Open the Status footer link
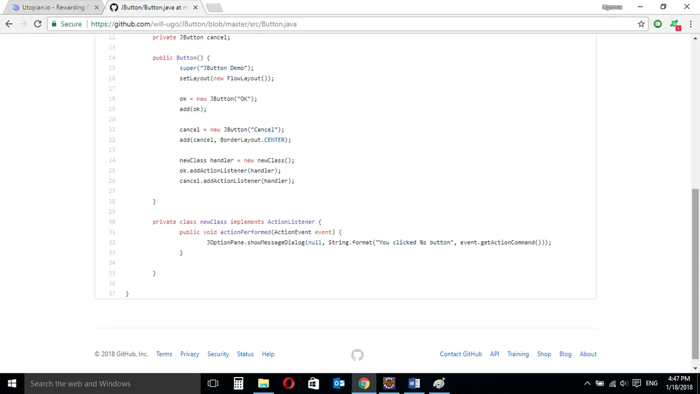Image resolution: width=700 pixels, height=394 pixels. pyautogui.click(x=245, y=354)
